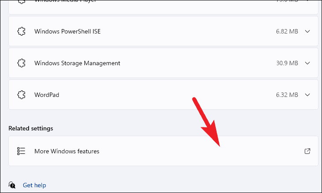This screenshot has height=193, width=322.
Task: Select the Windows Storage Management label
Action: coord(77,63)
